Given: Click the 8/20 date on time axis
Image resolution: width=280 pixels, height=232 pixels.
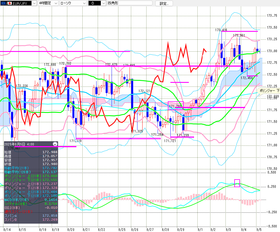Looking at the screenshot, I should (71, 229).
